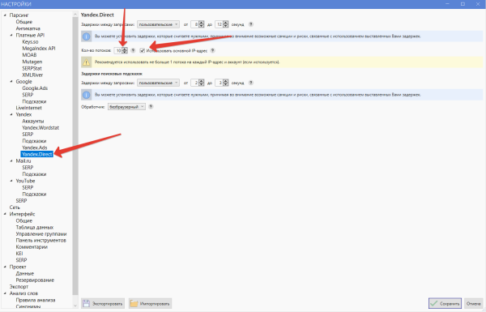486x312 pixels.
Task: Open Экспорт settings
Action: 19,287
